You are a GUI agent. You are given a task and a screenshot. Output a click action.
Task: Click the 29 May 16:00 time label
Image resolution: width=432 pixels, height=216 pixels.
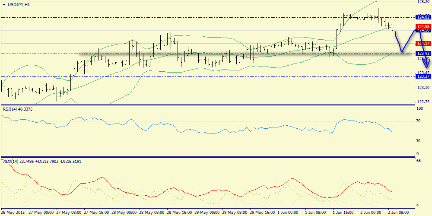(x=262, y=213)
